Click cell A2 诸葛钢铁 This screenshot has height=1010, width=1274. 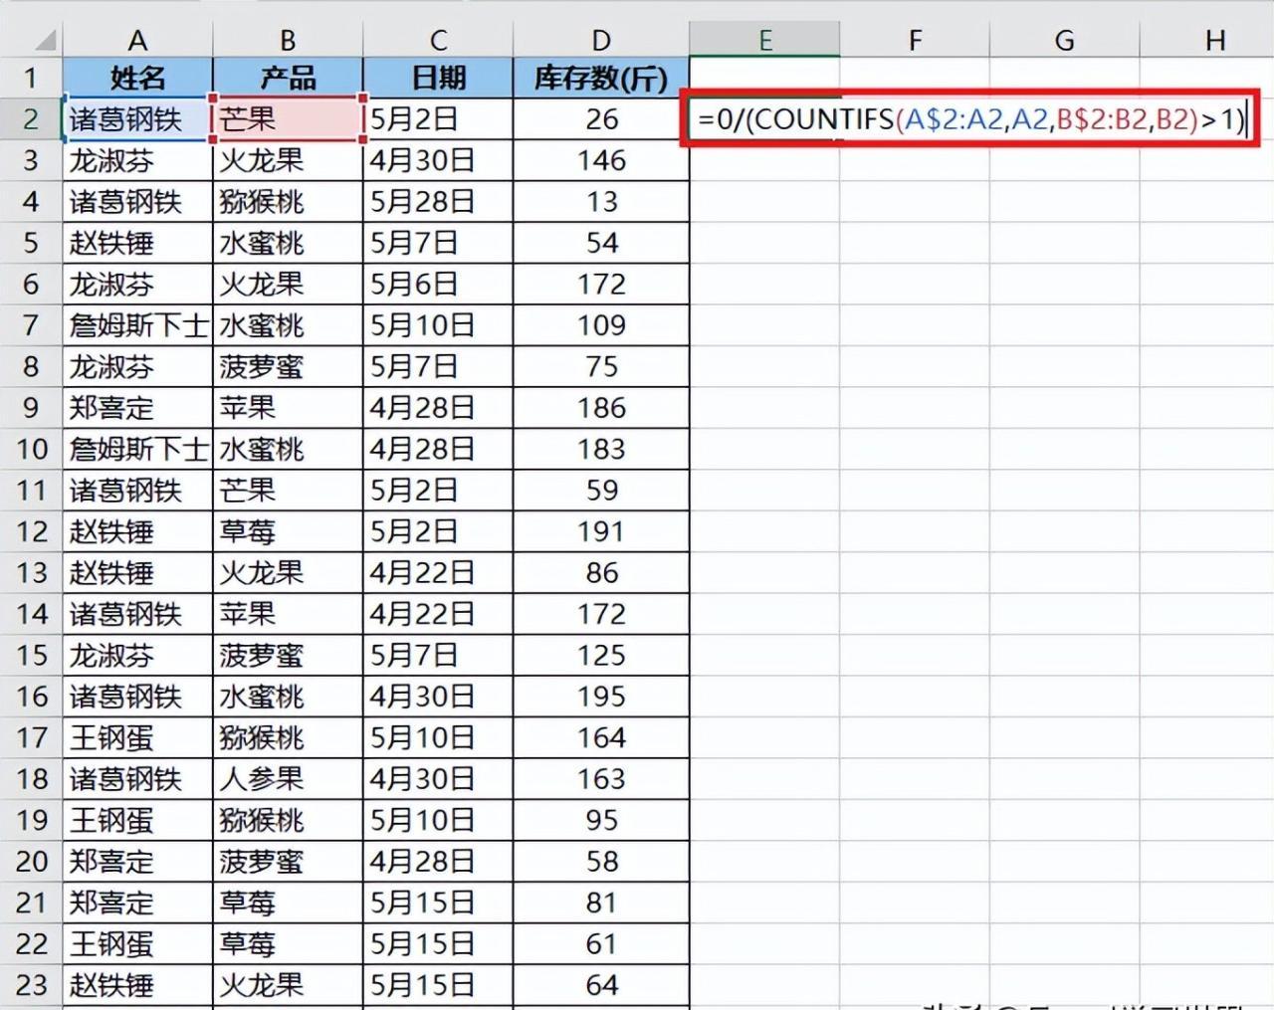137,119
